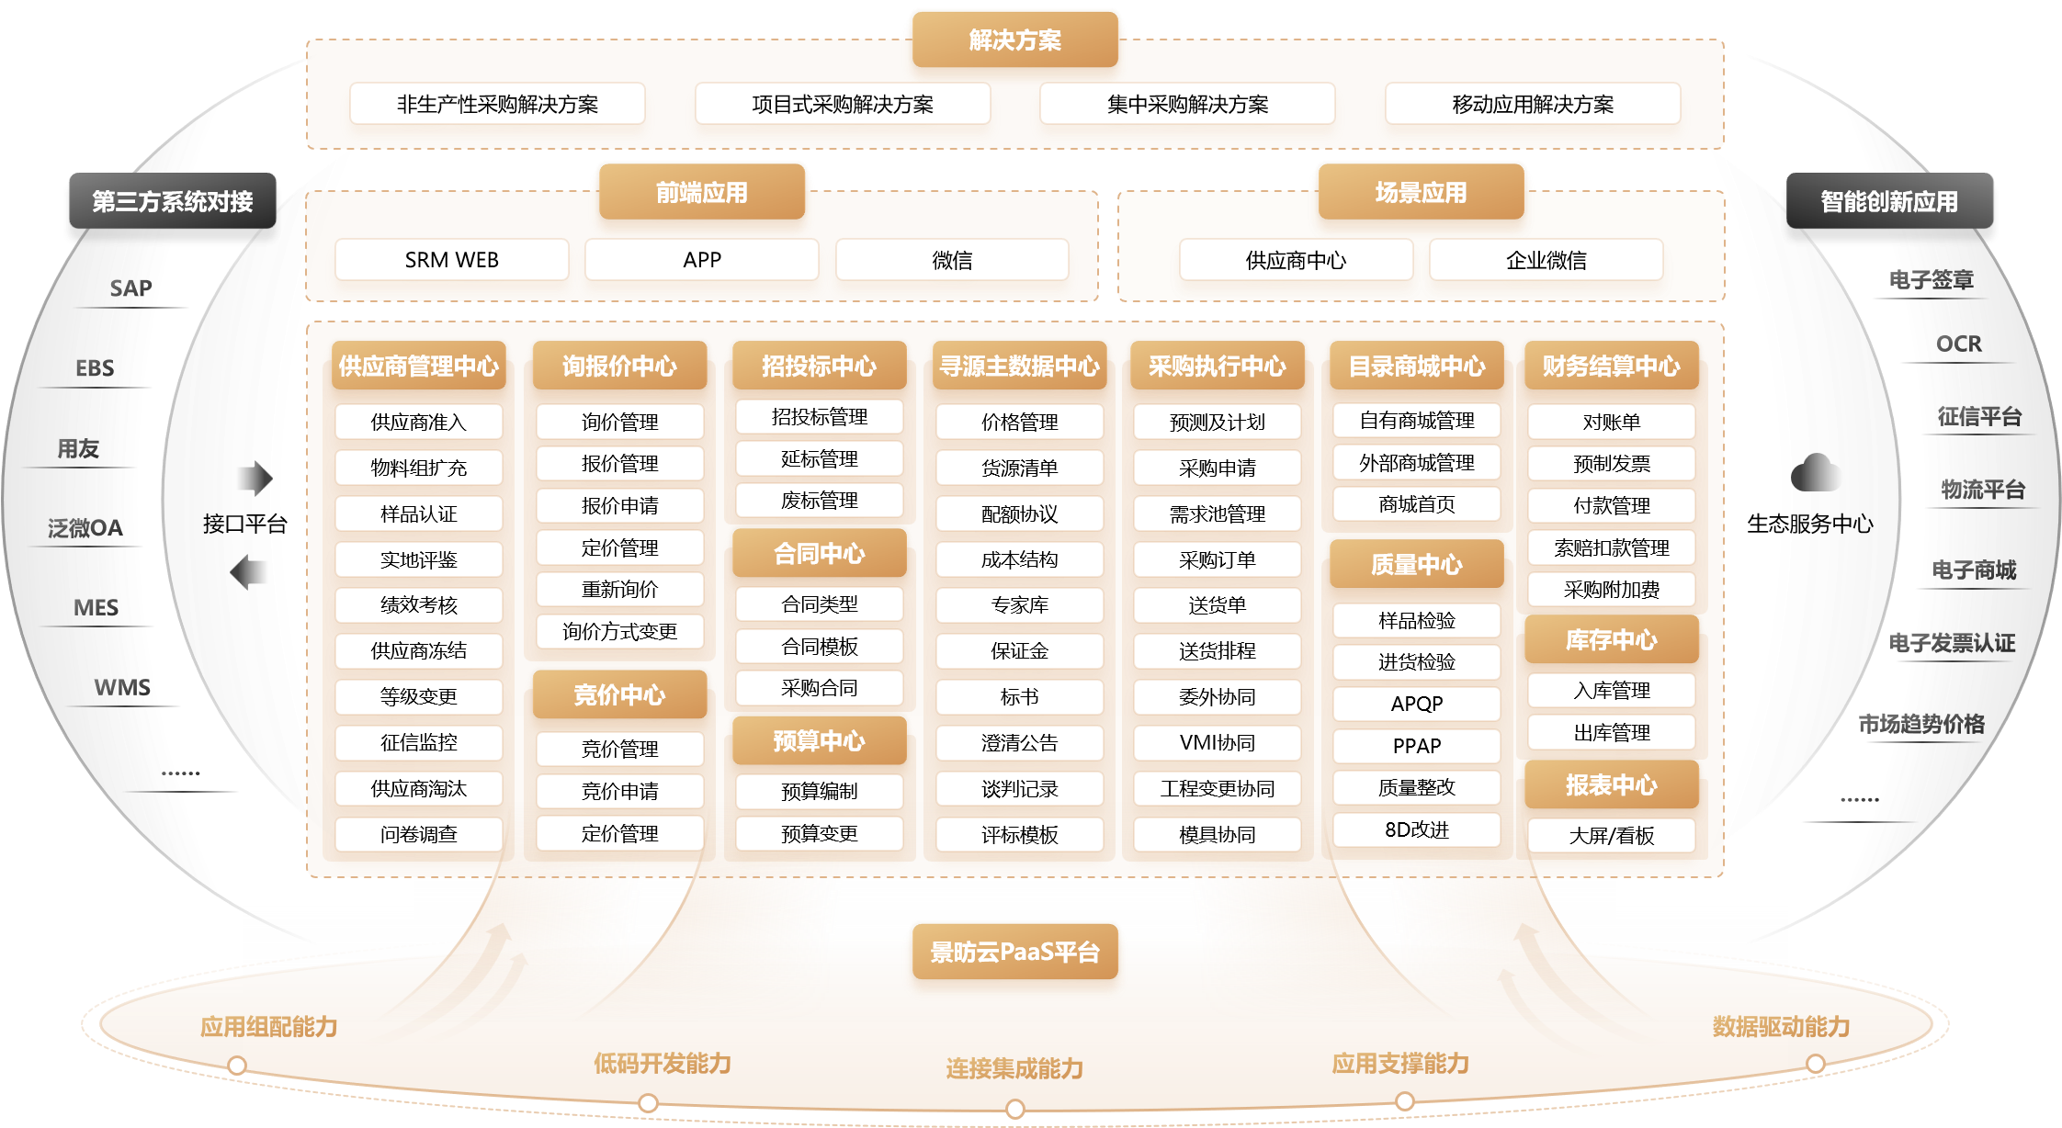Select the 质量中心 module header
2062x1128 pixels.
1417,564
